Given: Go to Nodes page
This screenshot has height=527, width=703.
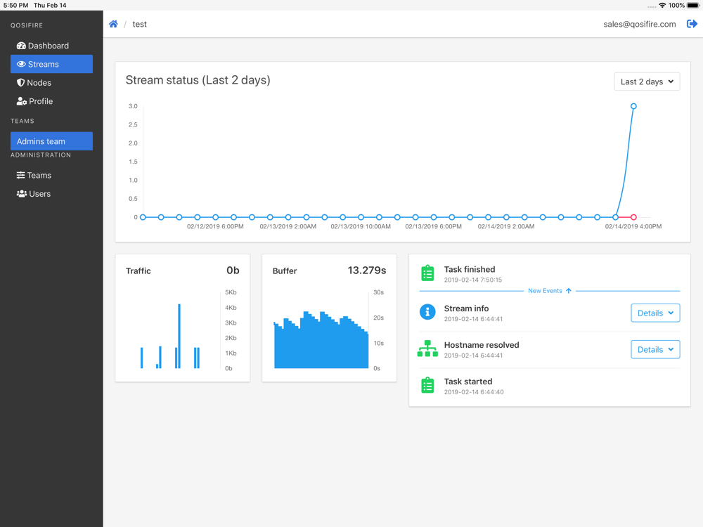Looking at the screenshot, I should (34, 83).
